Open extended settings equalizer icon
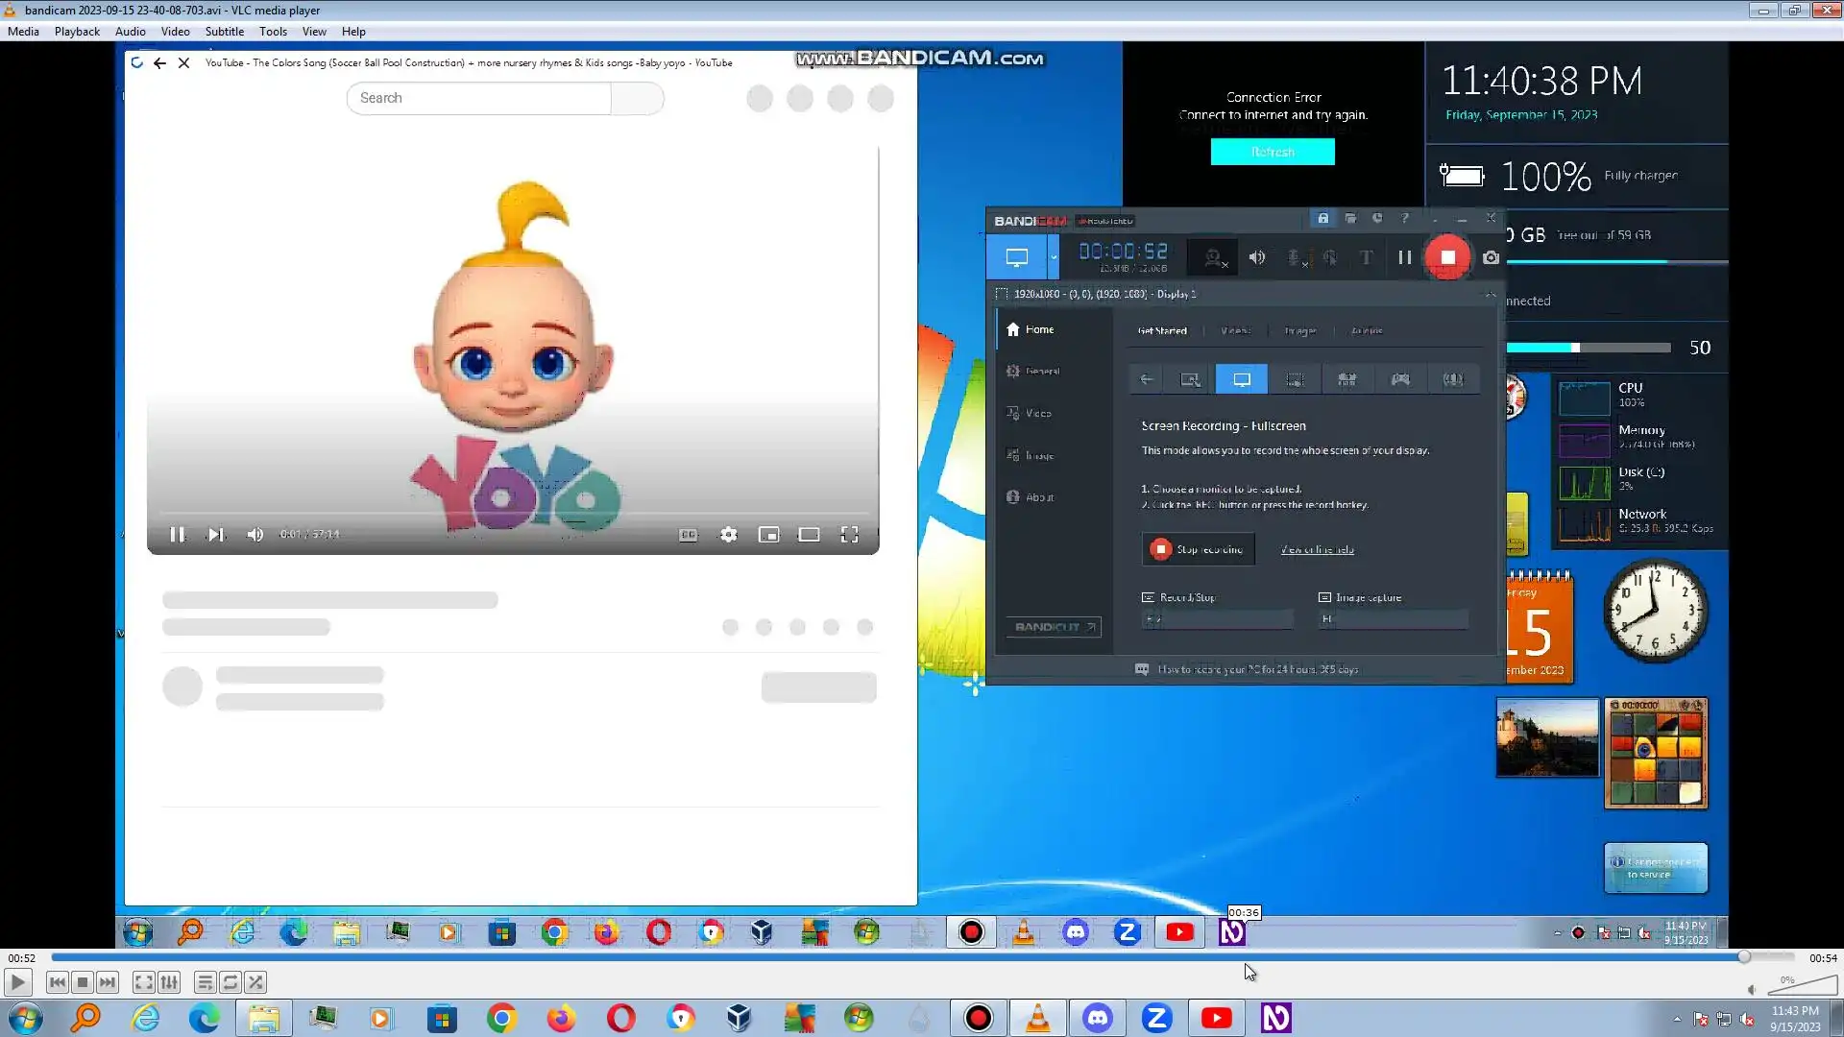Image resolution: width=1844 pixels, height=1037 pixels. 169,982
